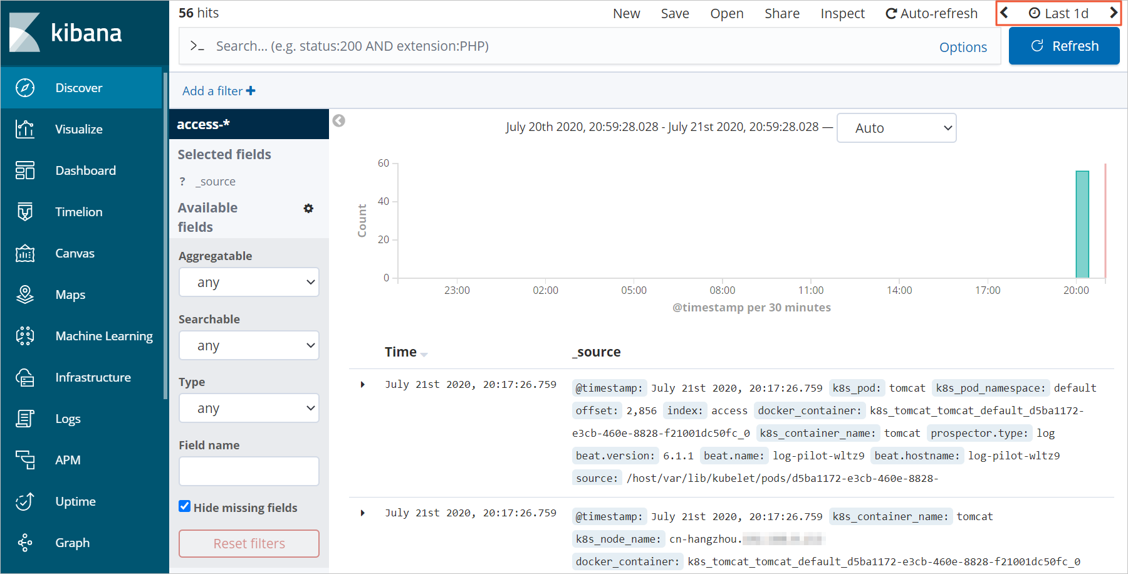Open the Searchable dropdown
This screenshot has width=1128, height=574.
(249, 345)
